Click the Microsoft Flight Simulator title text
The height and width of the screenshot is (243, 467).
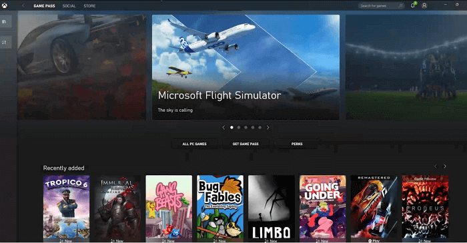(x=219, y=95)
